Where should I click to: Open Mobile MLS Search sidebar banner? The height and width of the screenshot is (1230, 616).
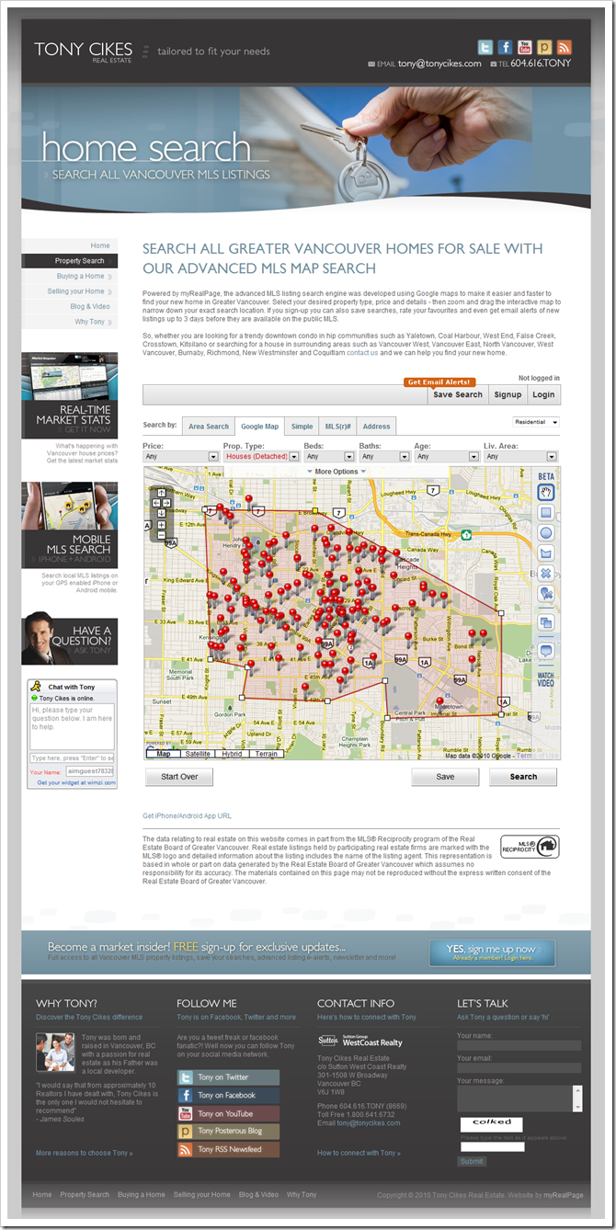[69, 525]
